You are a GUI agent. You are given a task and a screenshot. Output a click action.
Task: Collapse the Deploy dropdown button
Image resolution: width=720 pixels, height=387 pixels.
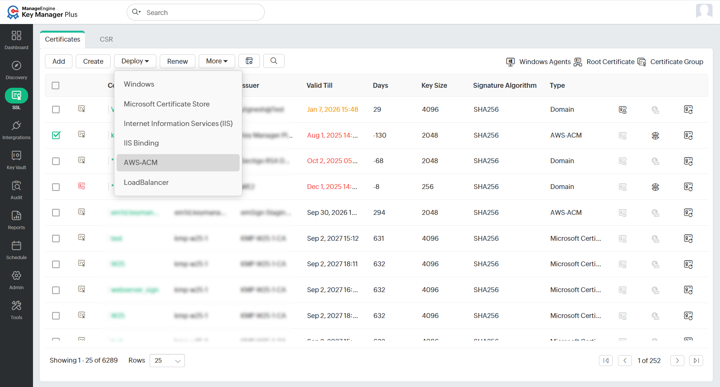click(x=135, y=61)
